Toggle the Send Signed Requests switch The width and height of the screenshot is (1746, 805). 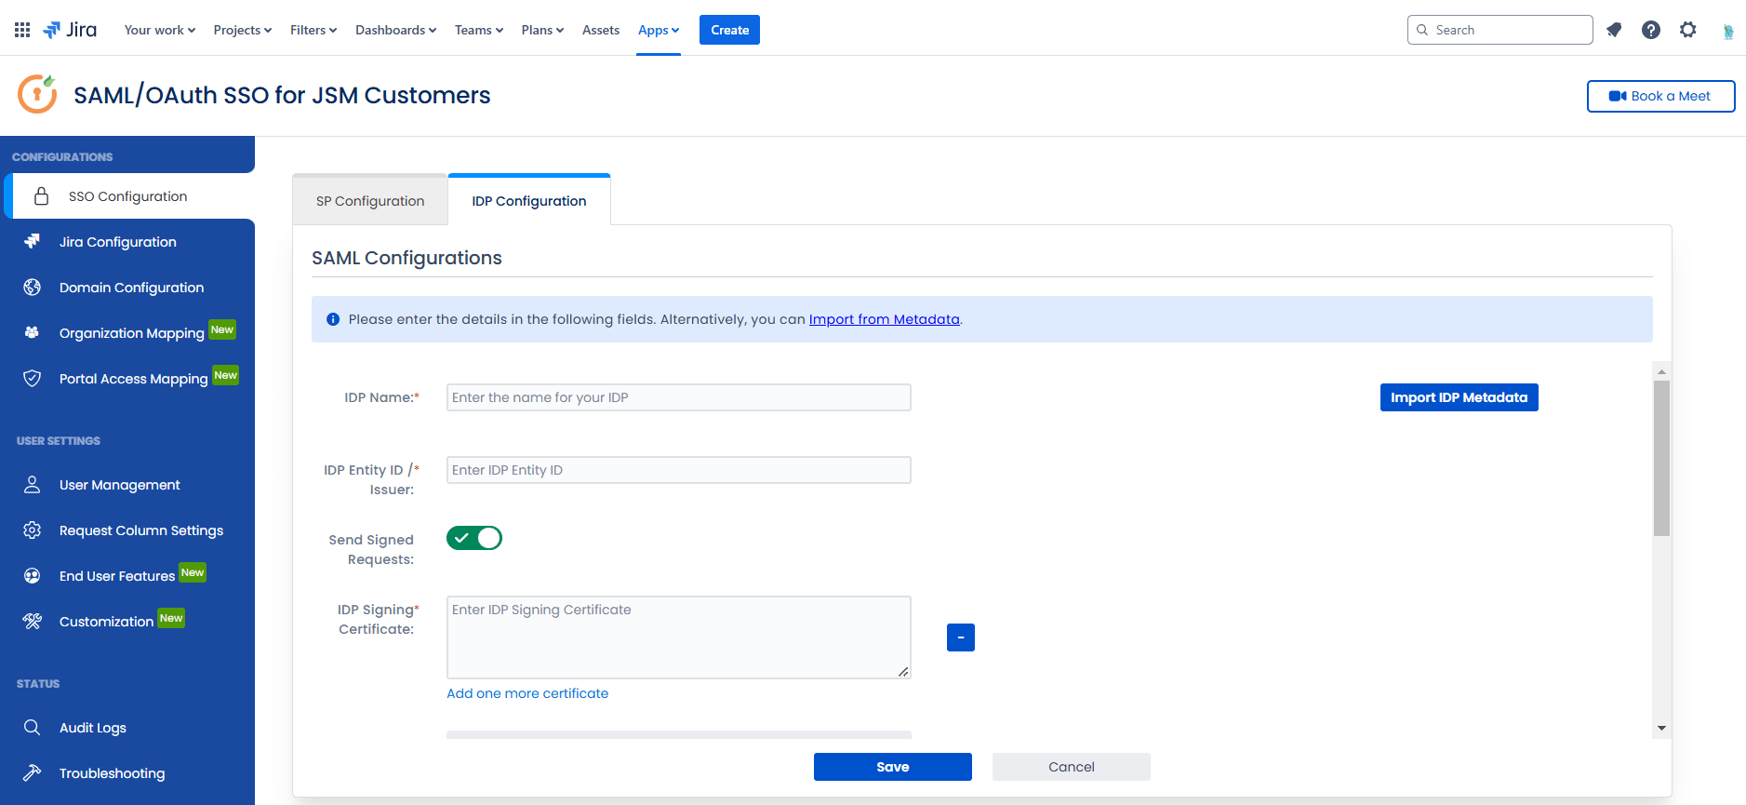[474, 538]
